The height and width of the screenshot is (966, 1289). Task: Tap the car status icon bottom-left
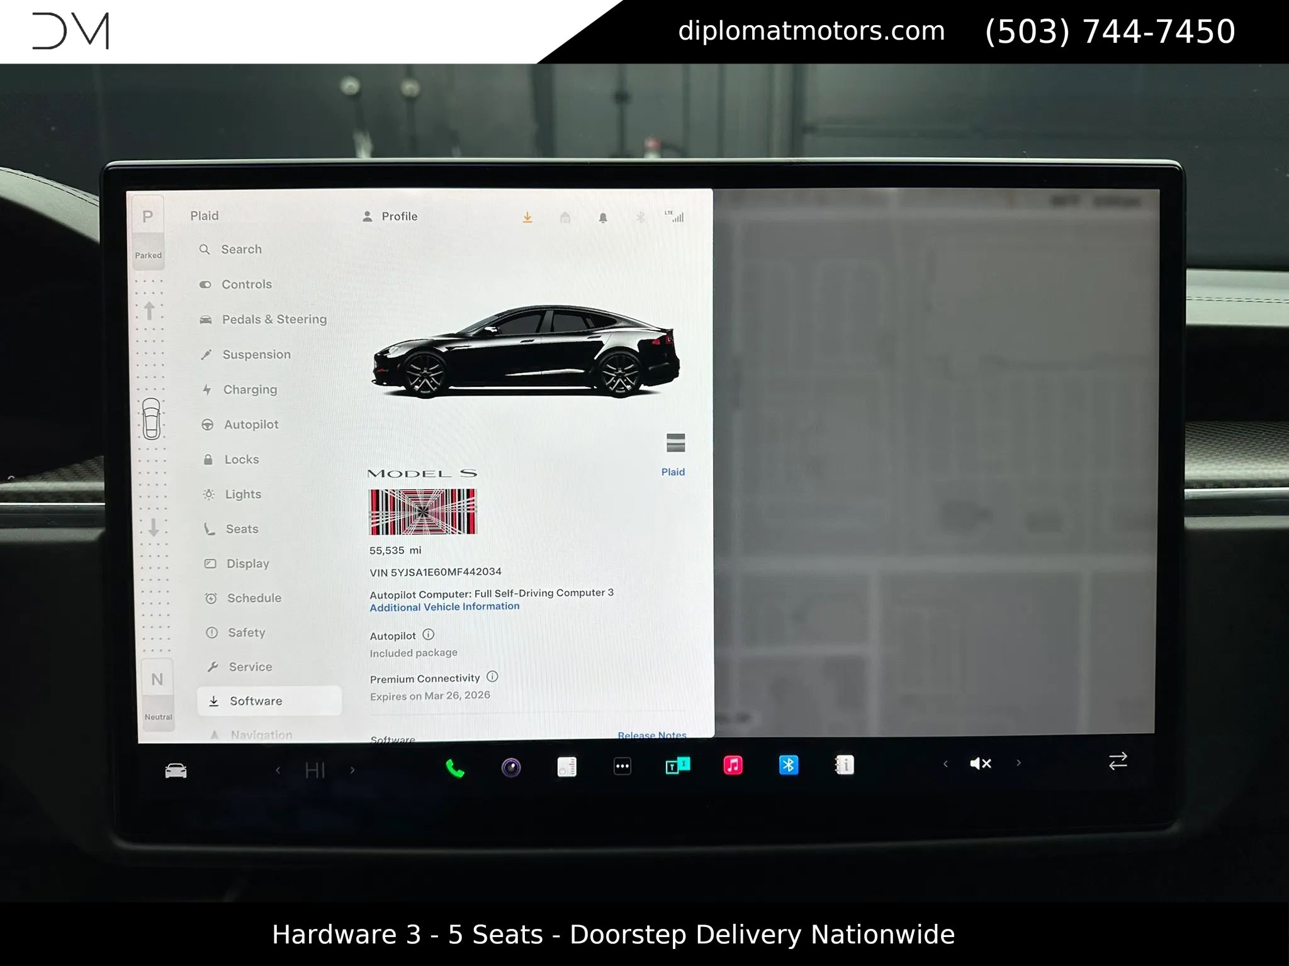[176, 770]
